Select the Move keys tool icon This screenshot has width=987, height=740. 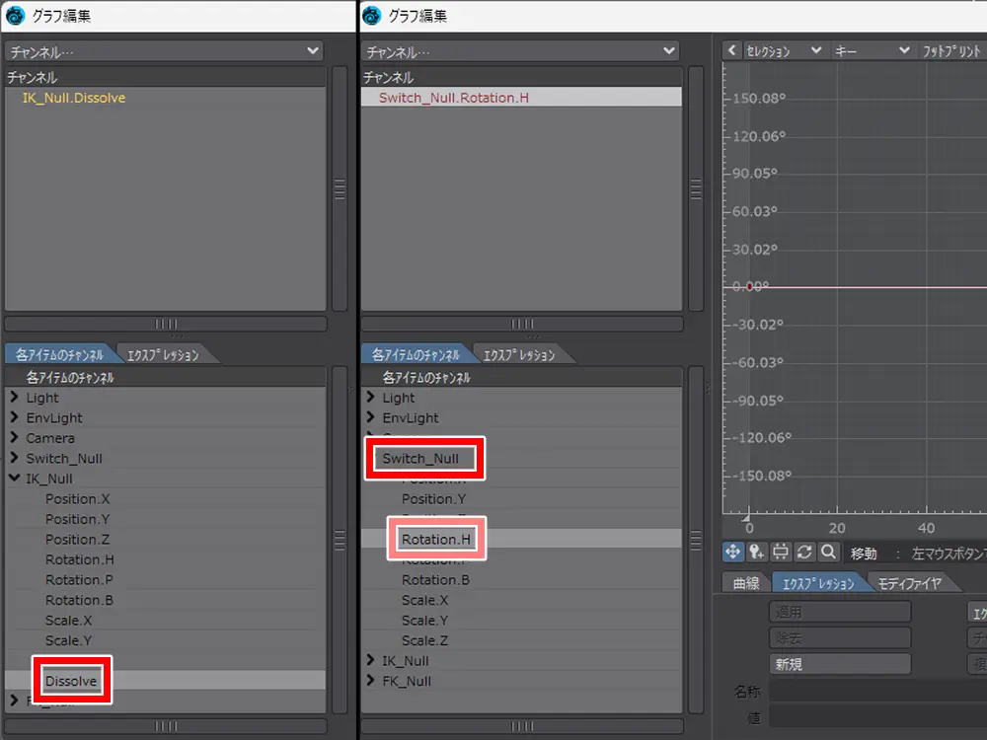point(733,553)
